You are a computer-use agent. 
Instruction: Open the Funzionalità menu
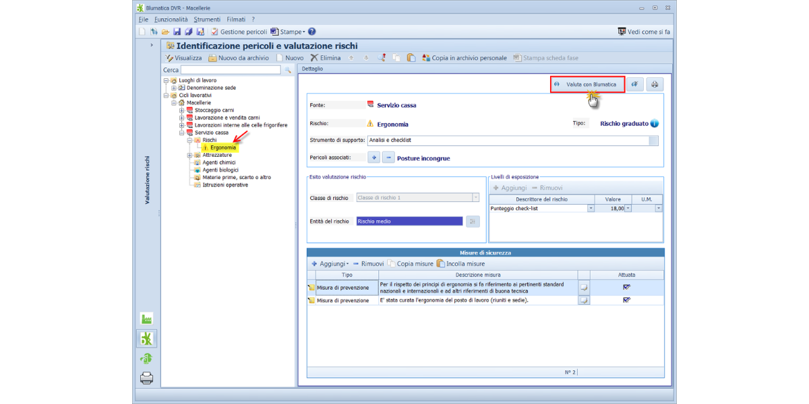[171, 20]
